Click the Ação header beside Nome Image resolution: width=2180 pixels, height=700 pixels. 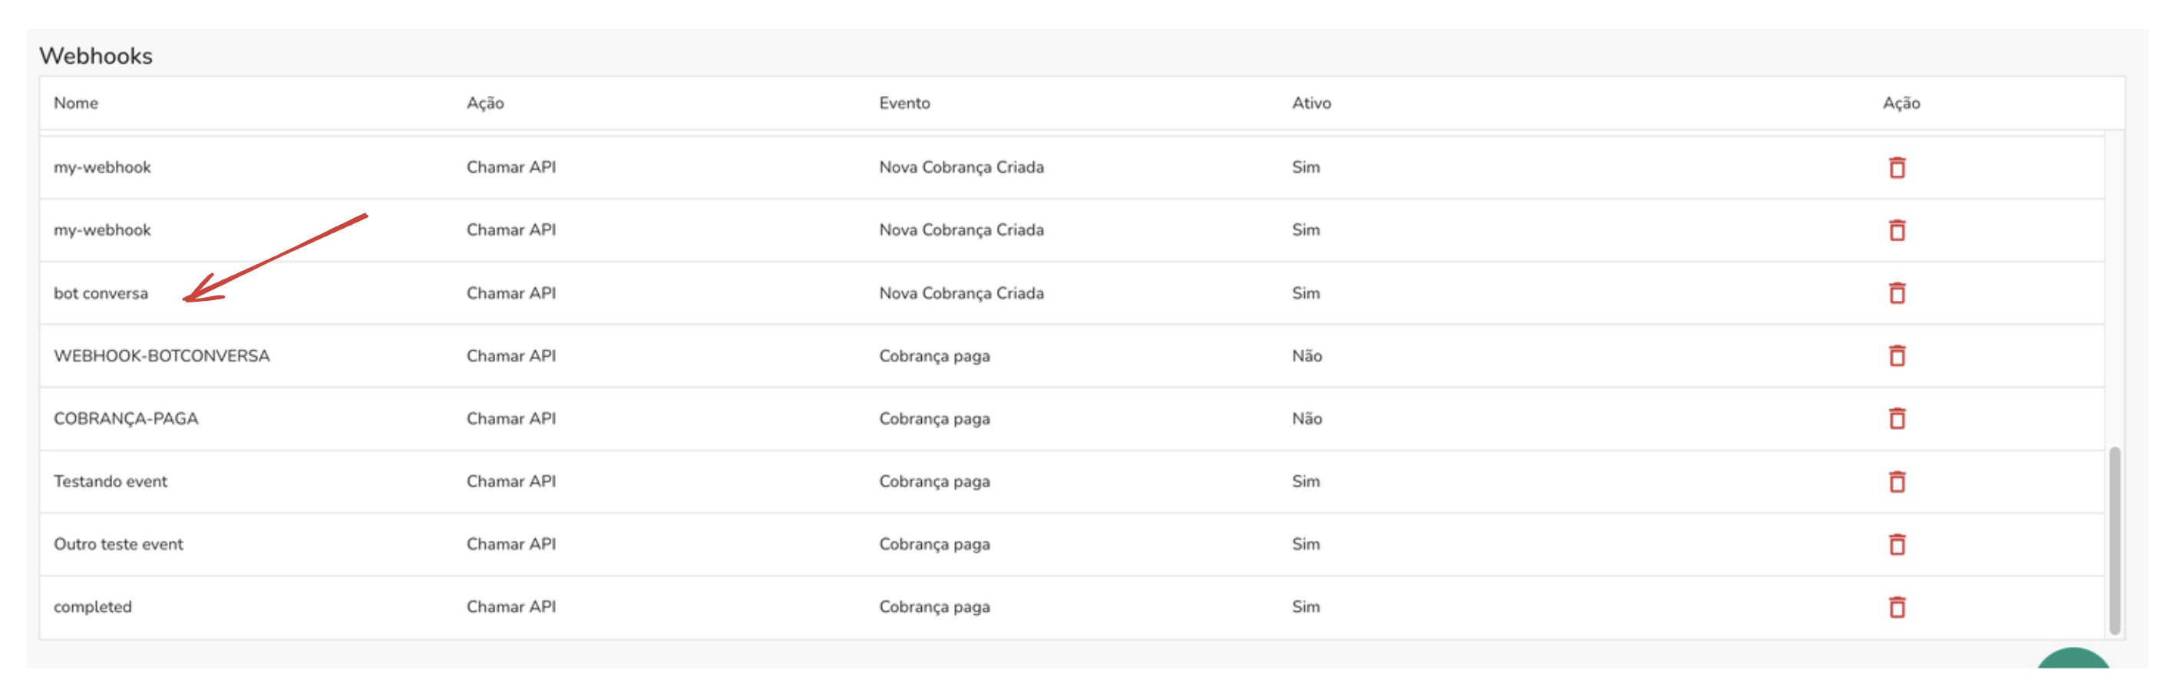485,104
